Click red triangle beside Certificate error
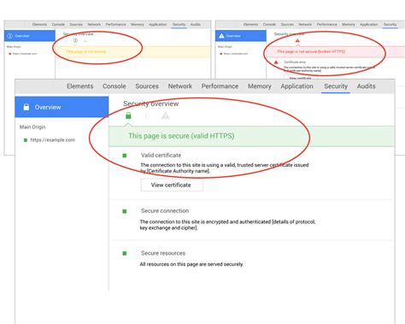The height and width of the screenshot is (324, 405). [x=276, y=62]
